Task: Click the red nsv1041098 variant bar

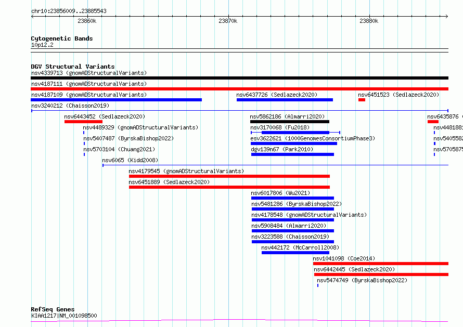Action: pos(381,264)
